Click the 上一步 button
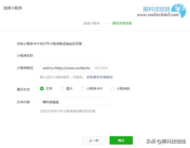The width and height of the screenshot is (190, 148). pos(94,140)
